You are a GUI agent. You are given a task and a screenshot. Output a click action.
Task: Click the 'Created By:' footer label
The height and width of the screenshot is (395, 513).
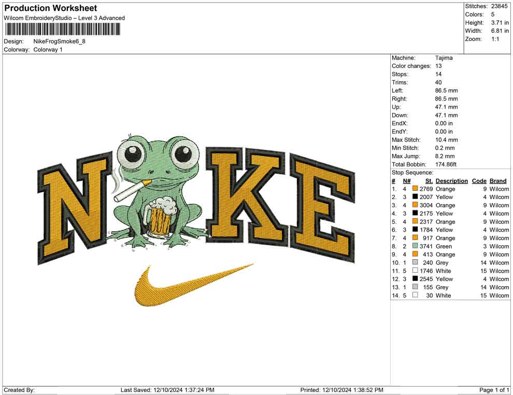(x=19, y=390)
